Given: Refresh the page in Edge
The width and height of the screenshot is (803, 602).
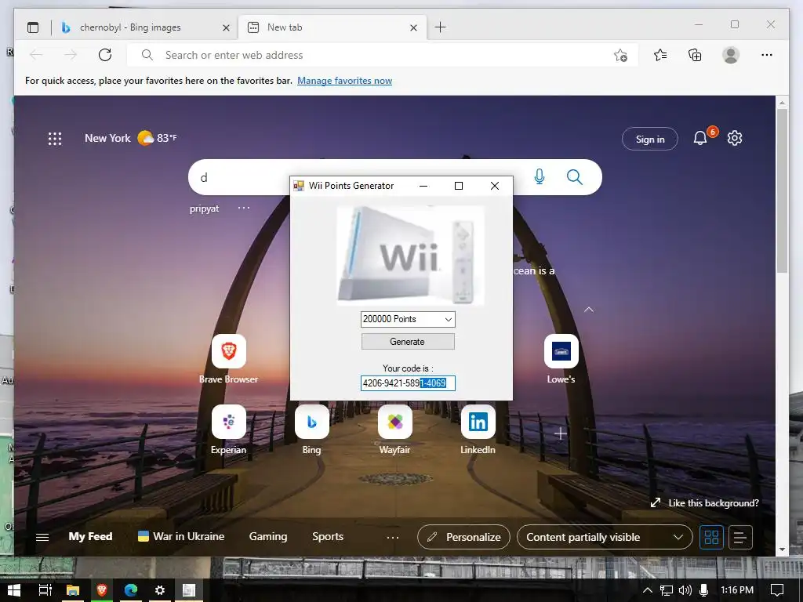Looking at the screenshot, I should (x=105, y=55).
